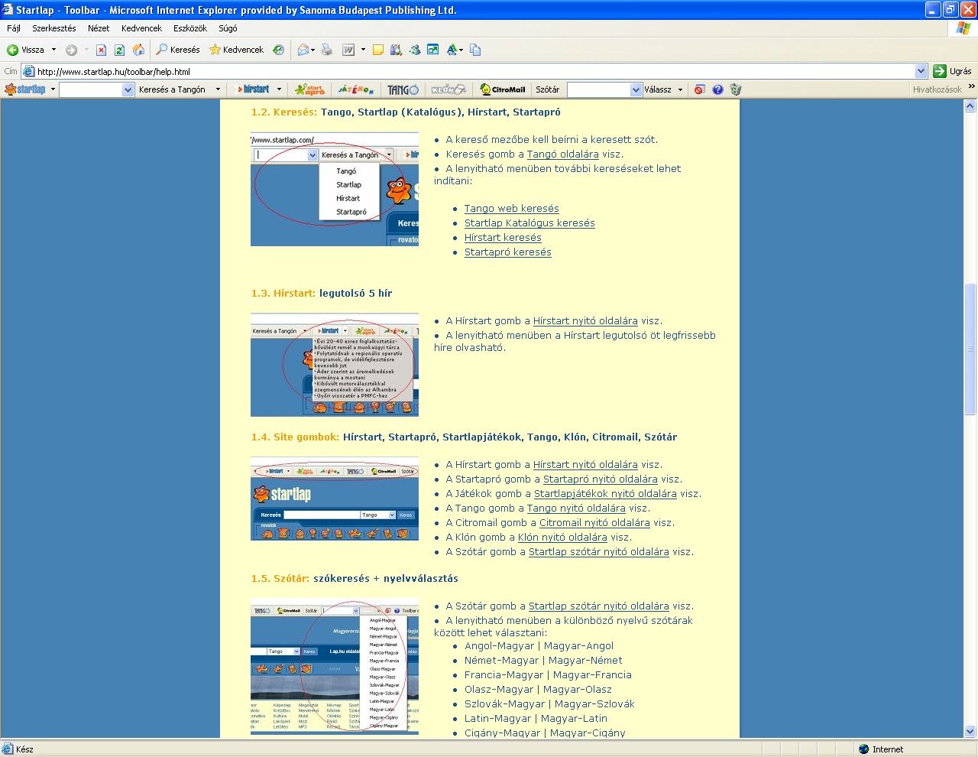
Task: Open the Startlapjátékok nyitó oldalára link
Action: coord(605,494)
